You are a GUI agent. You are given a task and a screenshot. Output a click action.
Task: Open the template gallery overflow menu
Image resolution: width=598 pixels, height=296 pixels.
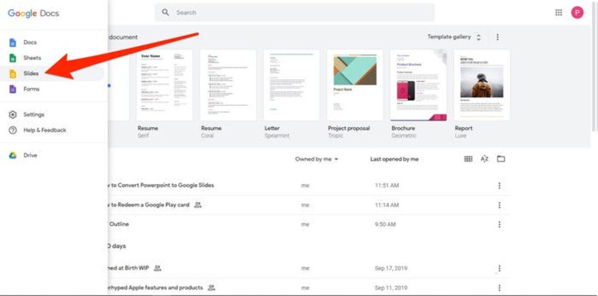click(x=498, y=37)
